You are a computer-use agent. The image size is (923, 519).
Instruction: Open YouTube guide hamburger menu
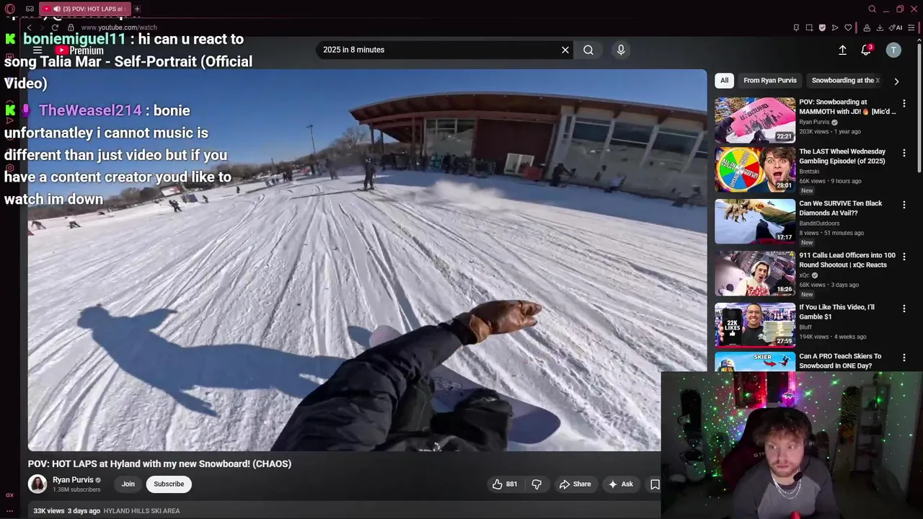(x=37, y=50)
